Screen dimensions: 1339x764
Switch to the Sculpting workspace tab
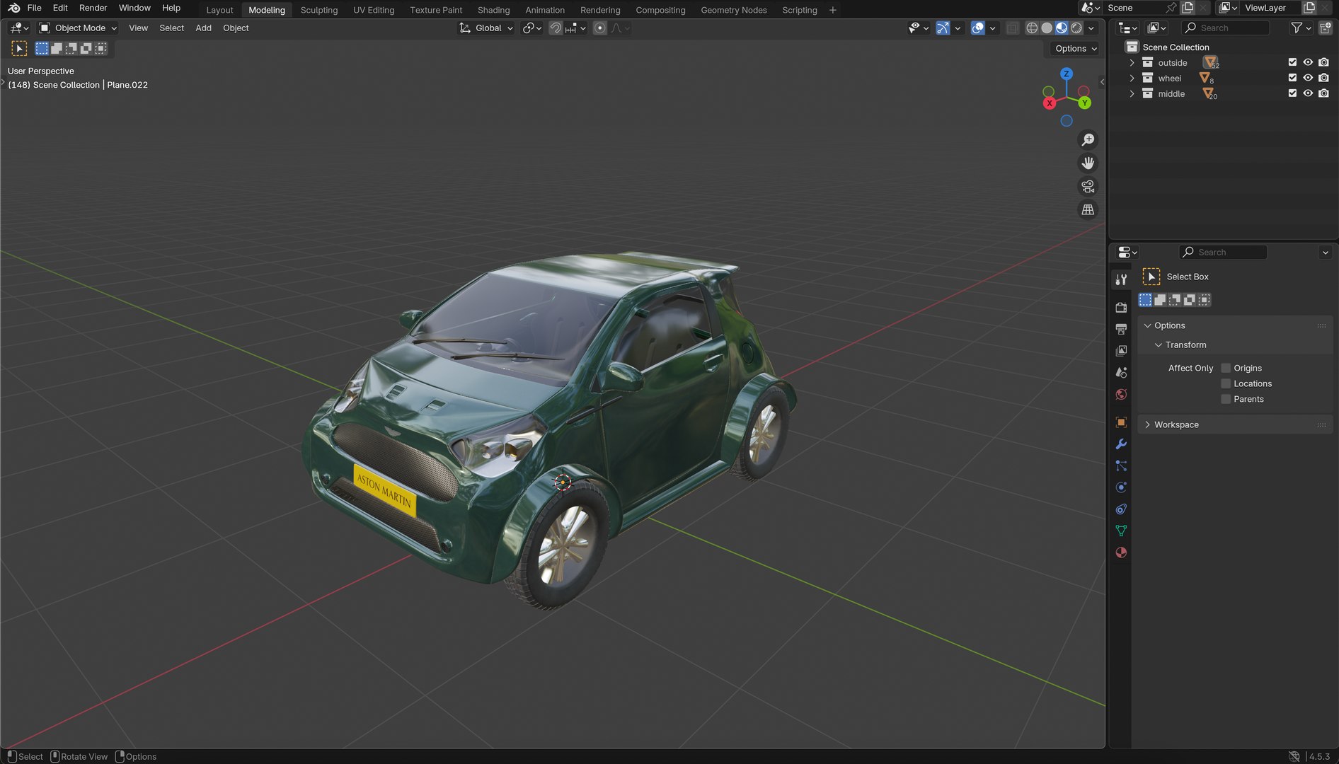click(x=318, y=10)
